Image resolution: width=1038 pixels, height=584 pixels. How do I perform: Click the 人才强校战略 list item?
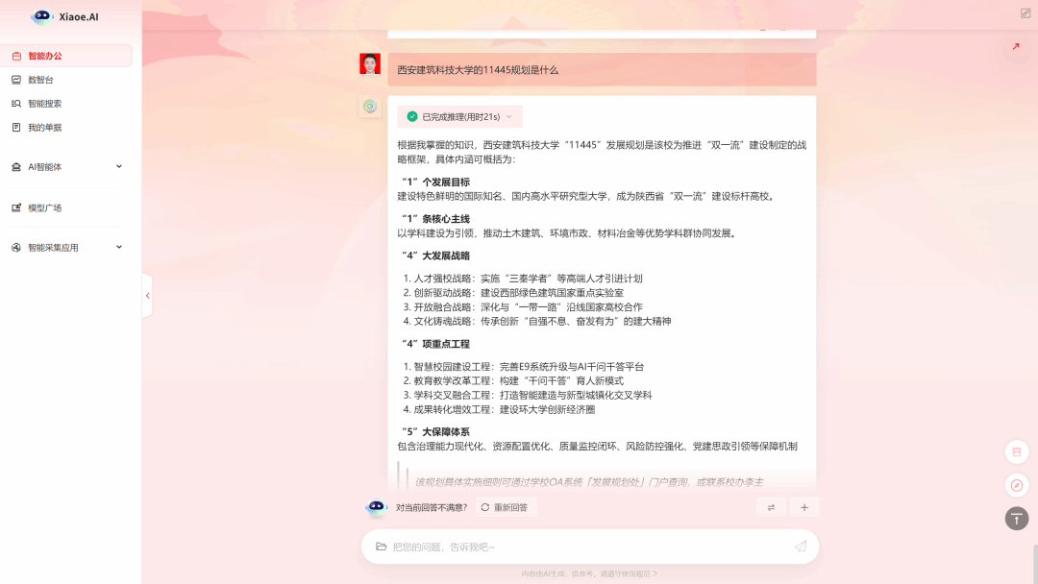tap(523, 279)
